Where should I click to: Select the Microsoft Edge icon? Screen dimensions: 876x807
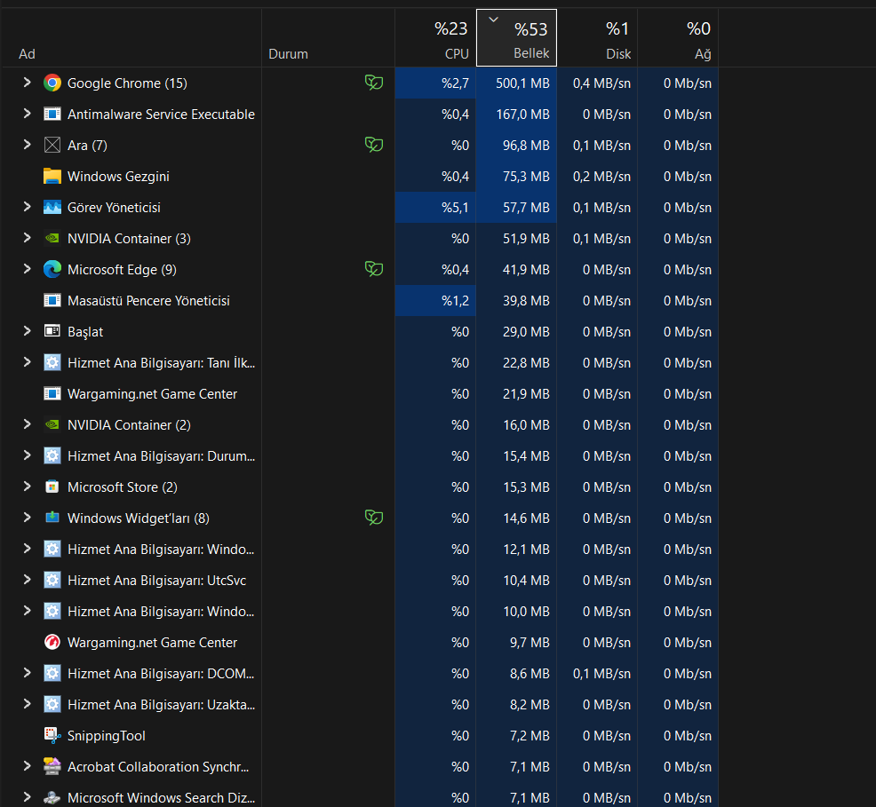point(52,270)
